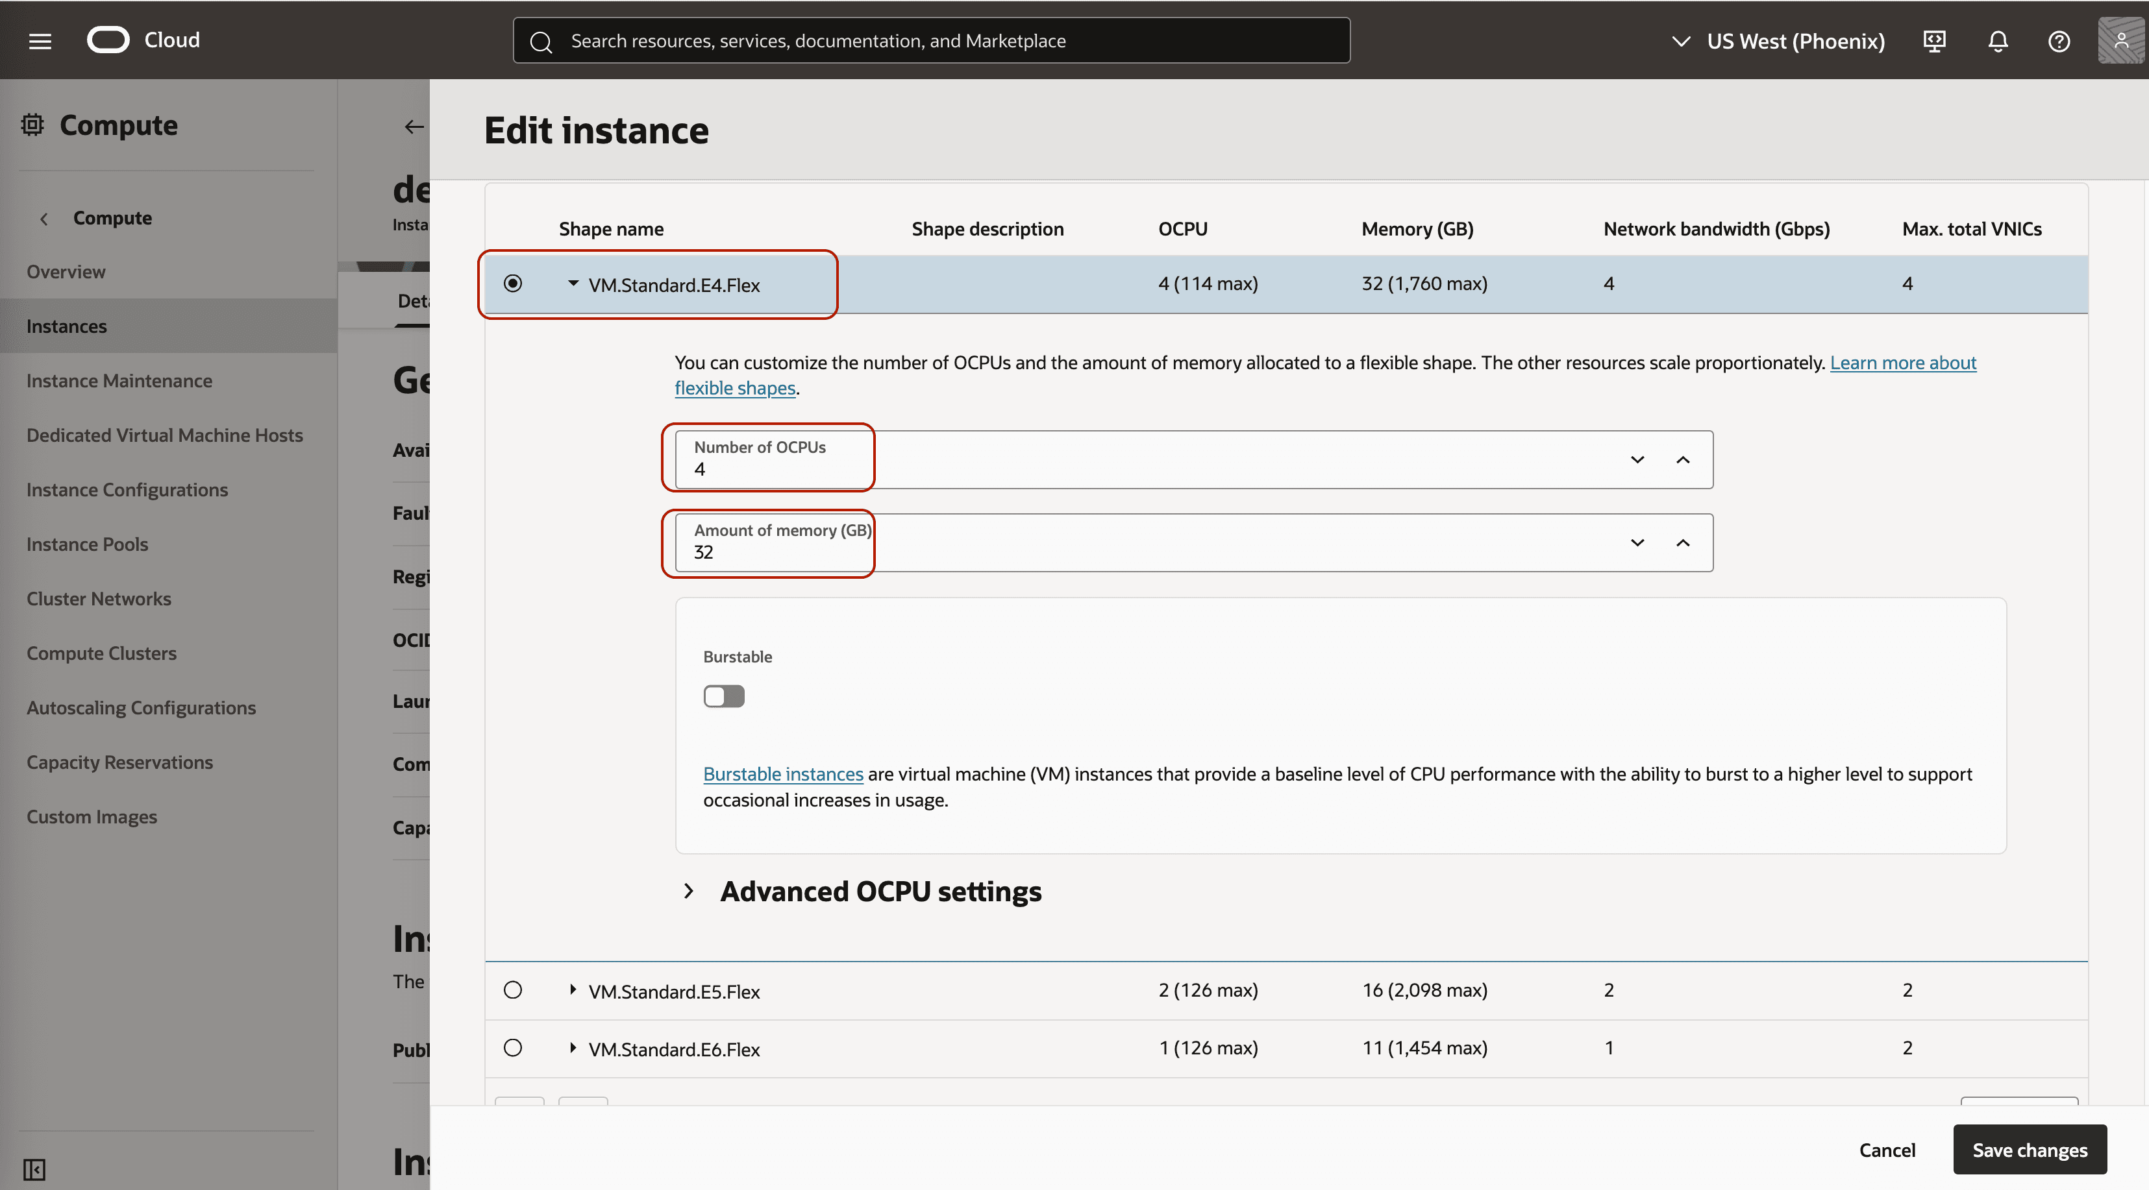This screenshot has width=2149, height=1190.
Task: Select Custom Images in the sidebar
Action: click(92, 816)
